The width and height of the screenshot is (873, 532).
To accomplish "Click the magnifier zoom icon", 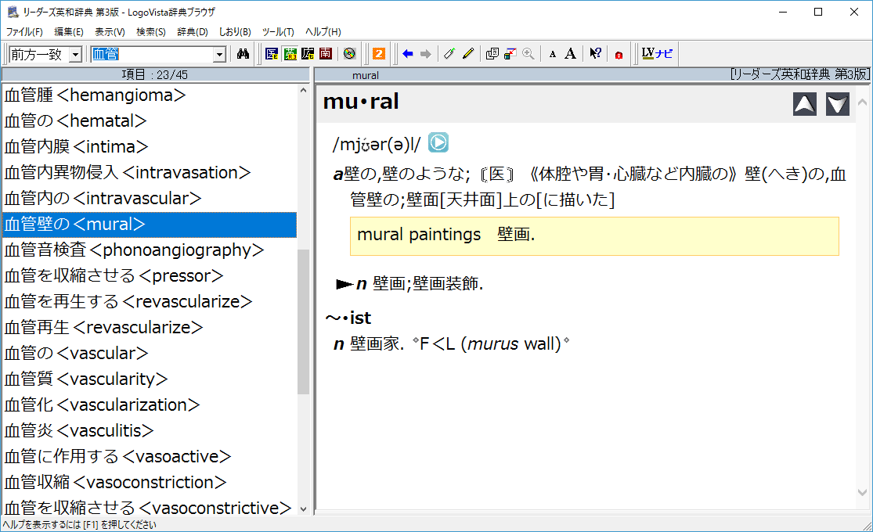I will coord(528,54).
